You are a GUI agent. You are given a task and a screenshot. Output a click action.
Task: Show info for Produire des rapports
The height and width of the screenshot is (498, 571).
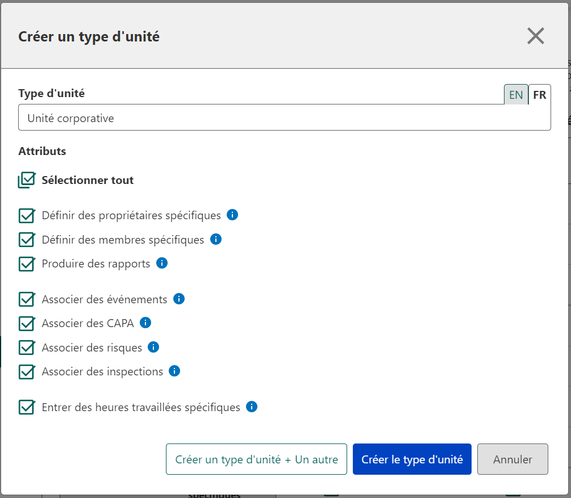(x=162, y=263)
